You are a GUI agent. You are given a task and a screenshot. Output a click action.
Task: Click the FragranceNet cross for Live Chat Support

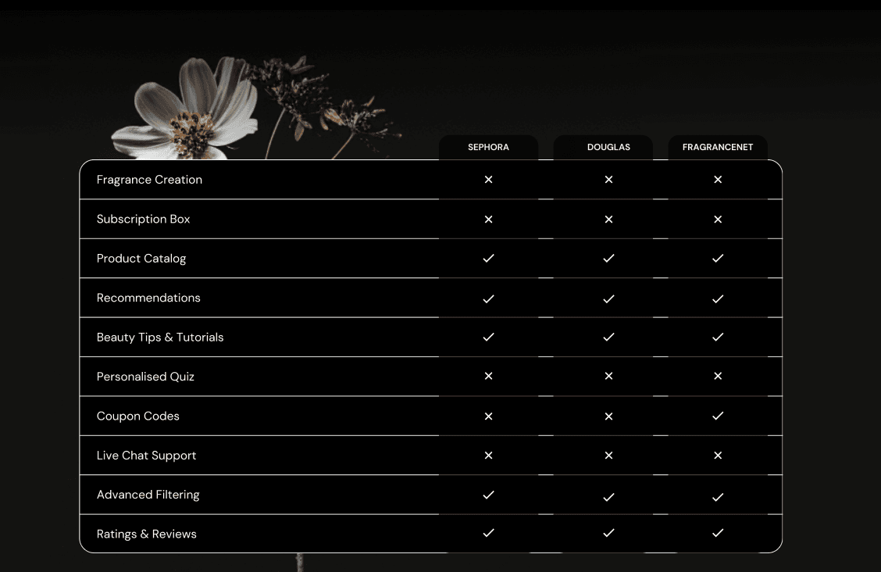[x=718, y=455]
